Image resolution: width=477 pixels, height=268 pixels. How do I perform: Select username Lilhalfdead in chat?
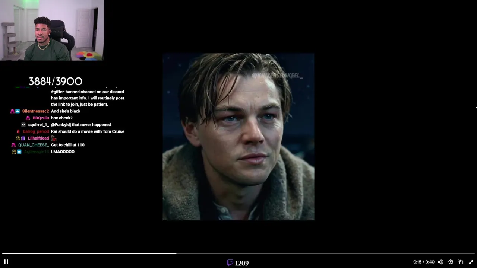[38, 138]
